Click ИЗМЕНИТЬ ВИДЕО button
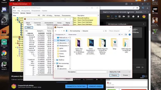The width and height of the screenshot is (161, 90). pos(95,86)
